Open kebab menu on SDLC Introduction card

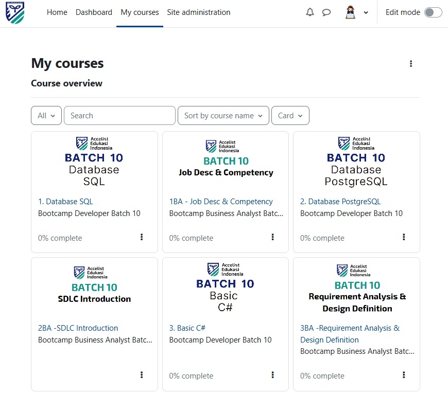tap(141, 375)
